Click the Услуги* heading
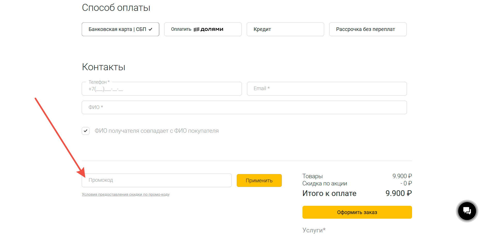Screen dimensions: 492x236 click(314, 230)
